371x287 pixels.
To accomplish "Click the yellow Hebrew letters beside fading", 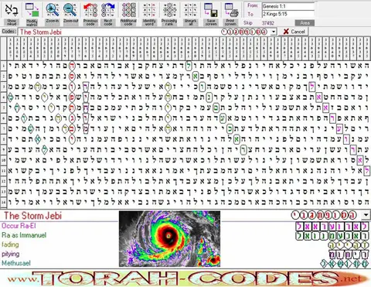I will pyautogui.click(x=349, y=245).
